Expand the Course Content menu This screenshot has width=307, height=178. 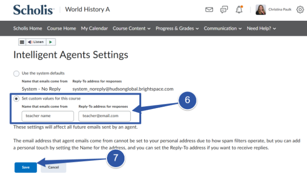pos(131,29)
